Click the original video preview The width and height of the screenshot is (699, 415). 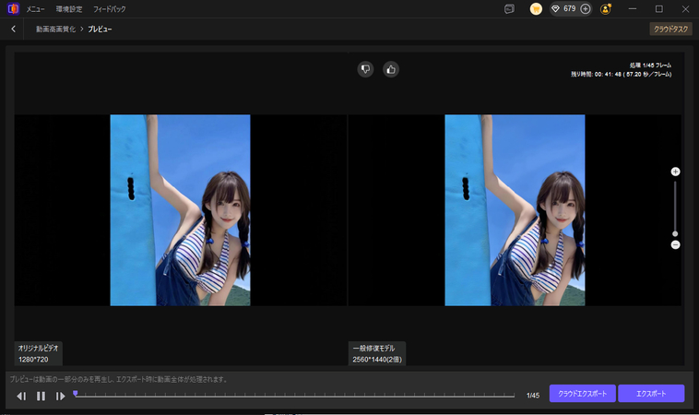(180, 210)
